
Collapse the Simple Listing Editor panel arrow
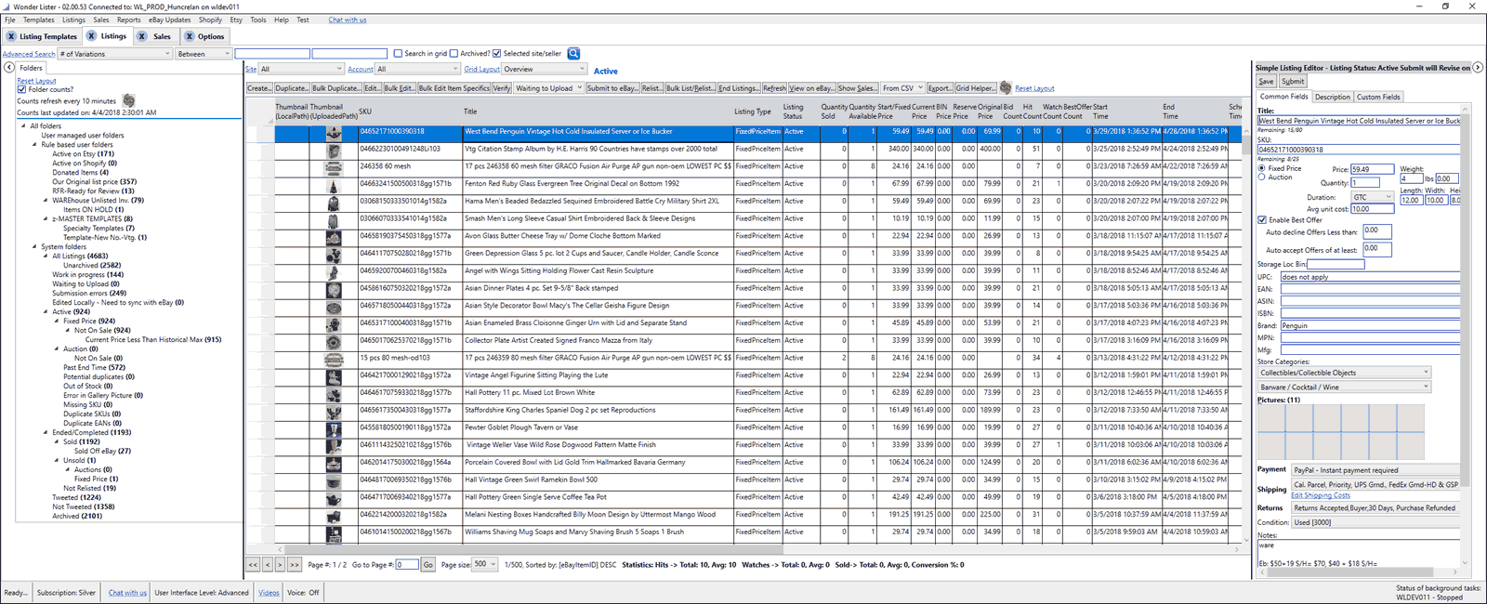pyautogui.click(x=1478, y=67)
